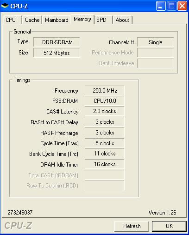The height and width of the screenshot is (235, 189).
Task: Click the CPU-Z chip icon in title bar
Action: 5,6
